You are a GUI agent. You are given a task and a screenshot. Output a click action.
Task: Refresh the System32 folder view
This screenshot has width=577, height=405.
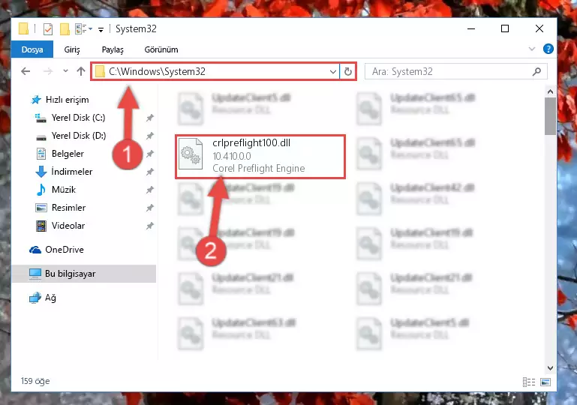coord(347,71)
